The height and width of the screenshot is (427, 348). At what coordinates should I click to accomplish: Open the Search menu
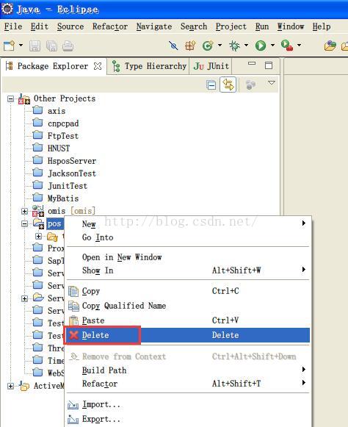point(194,26)
